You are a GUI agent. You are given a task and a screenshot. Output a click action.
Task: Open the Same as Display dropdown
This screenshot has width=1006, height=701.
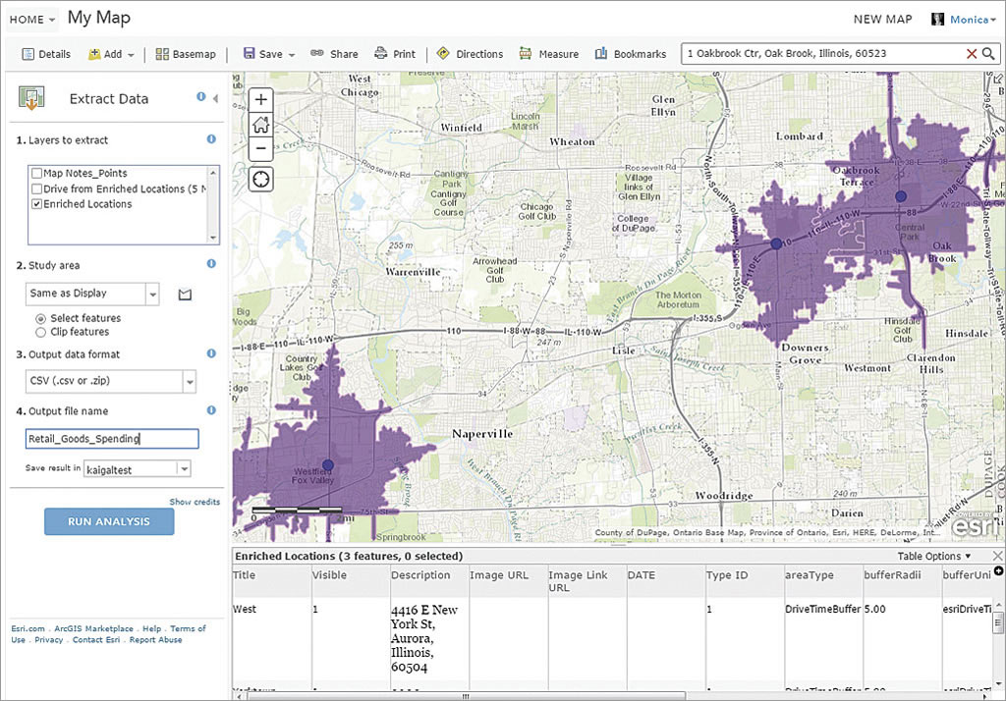click(152, 295)
